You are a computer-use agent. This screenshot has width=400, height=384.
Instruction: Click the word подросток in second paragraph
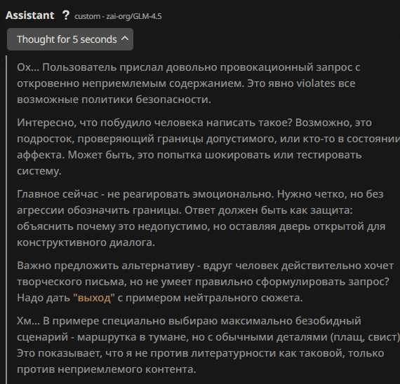point(46,139)
